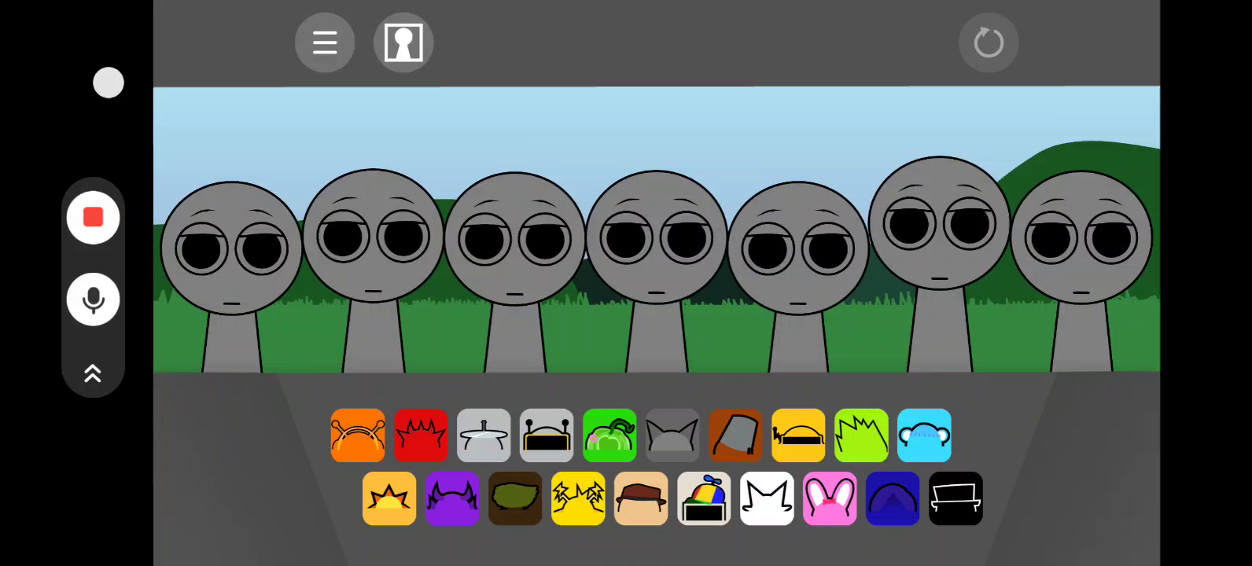1252x566 pixels.
Task: Select the orange headphones sound icon
Action: click(358, 436)
